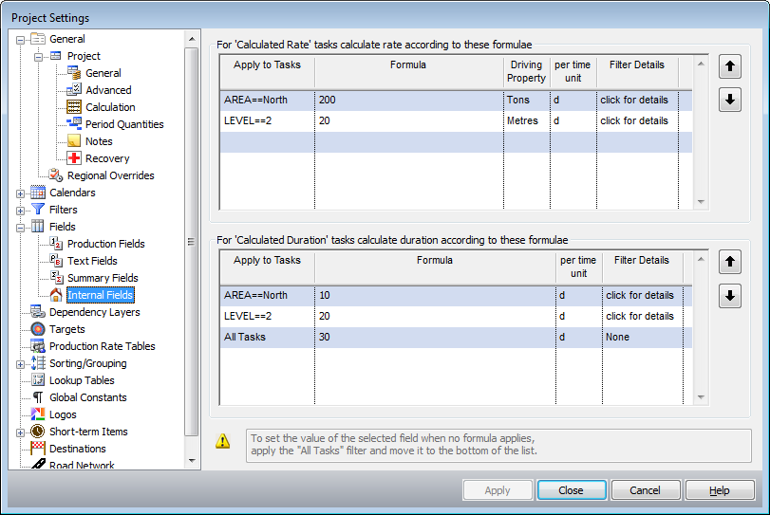Expand the Short-term Items node

[21, 432]
